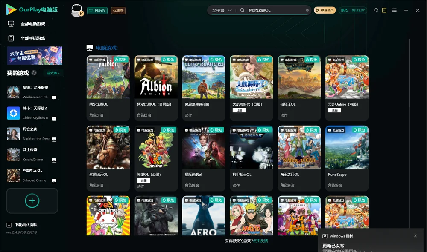Expand the 全平台 platform dropdown
Image resolution: width=427 pixels, height=252 pixels.
tap(222, 10)
